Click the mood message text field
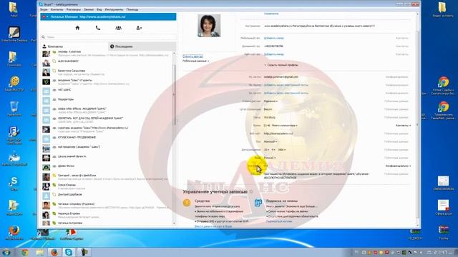 pyautogui.click(x=319, y=26)
